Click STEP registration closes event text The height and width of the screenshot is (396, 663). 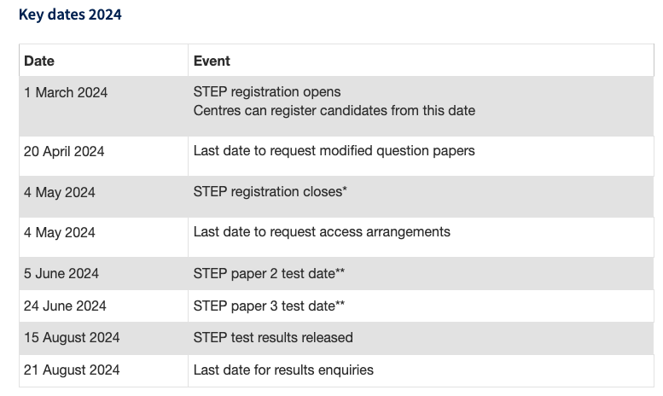tap(270, 192)
